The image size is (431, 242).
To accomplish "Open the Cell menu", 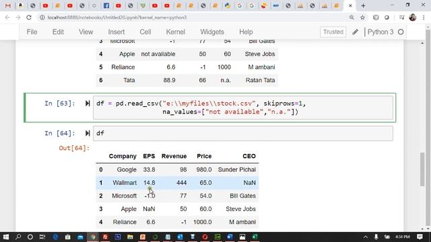I will click(x=145, y=32).
